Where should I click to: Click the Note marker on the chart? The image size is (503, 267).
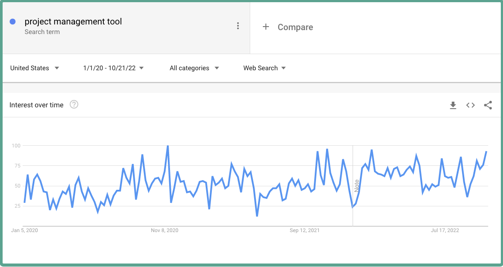[x=357, y=186]
